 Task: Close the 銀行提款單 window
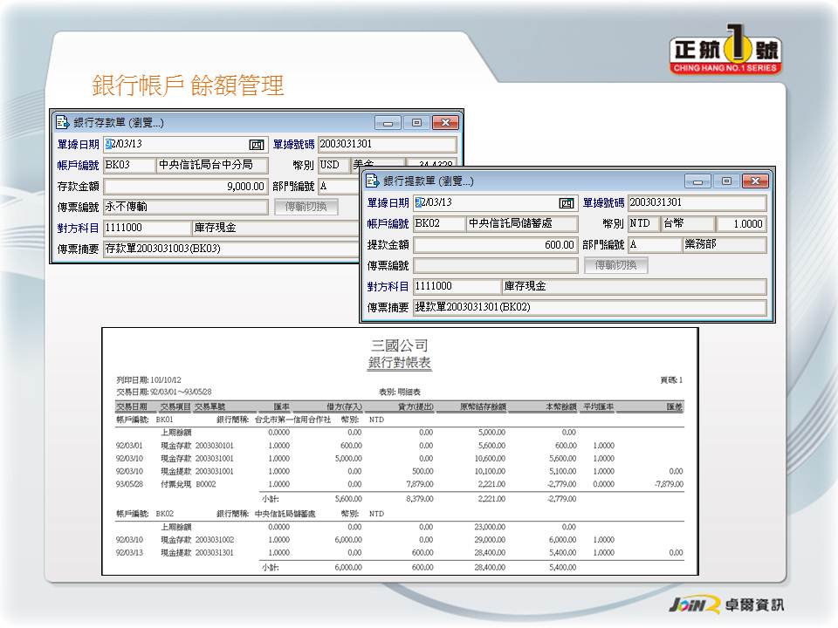pyautogui.click(x=756, y=181)
